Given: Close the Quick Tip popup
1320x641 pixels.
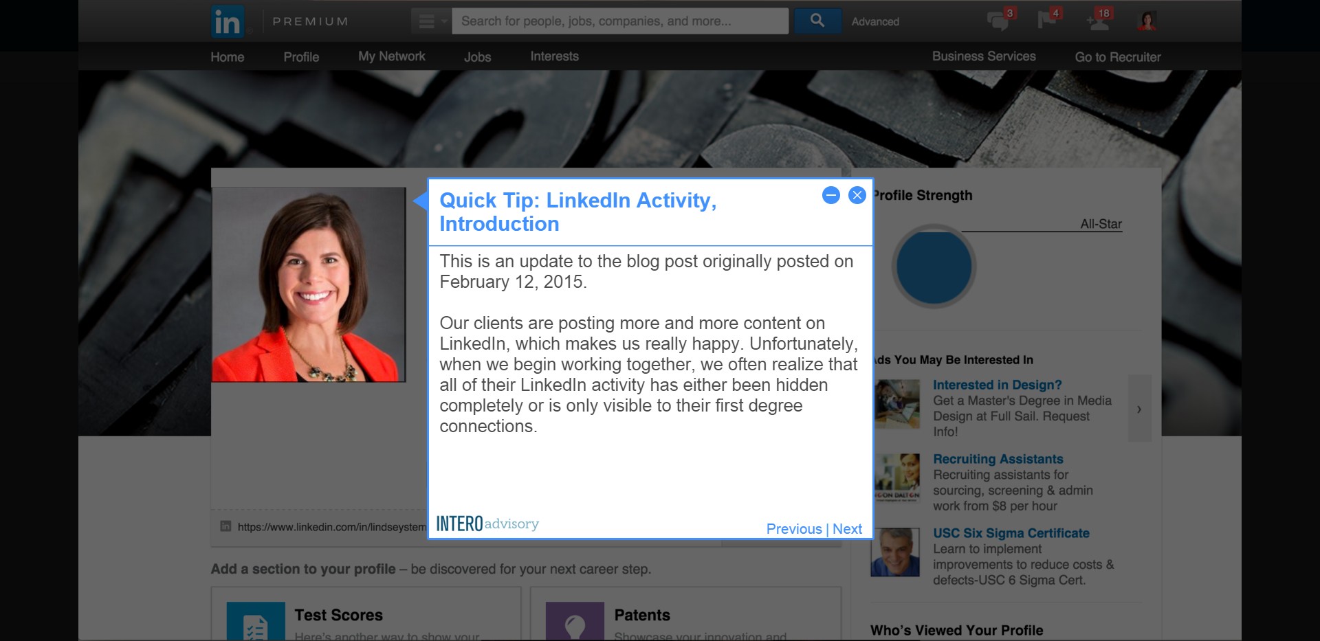Looking at the screenshot, I should pyautogui.click(x=857, y=196).
